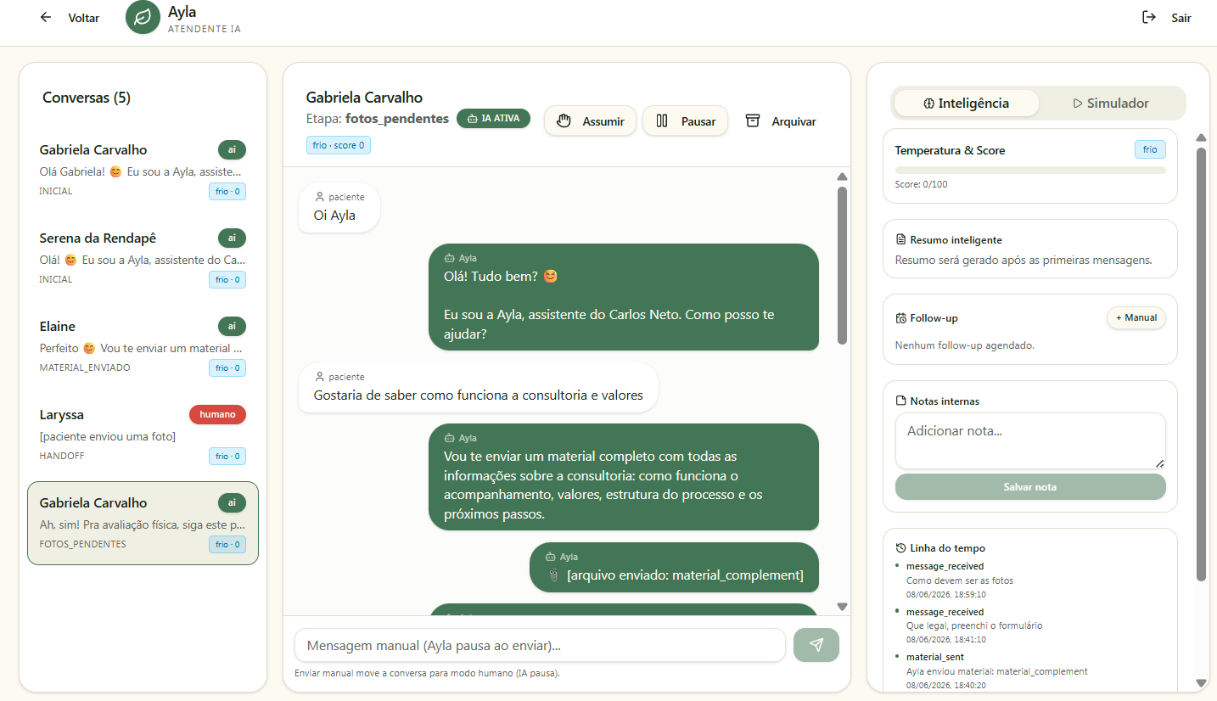Click the chat scrollbar up arrow

pyautogui.click(x=842, y=177)
